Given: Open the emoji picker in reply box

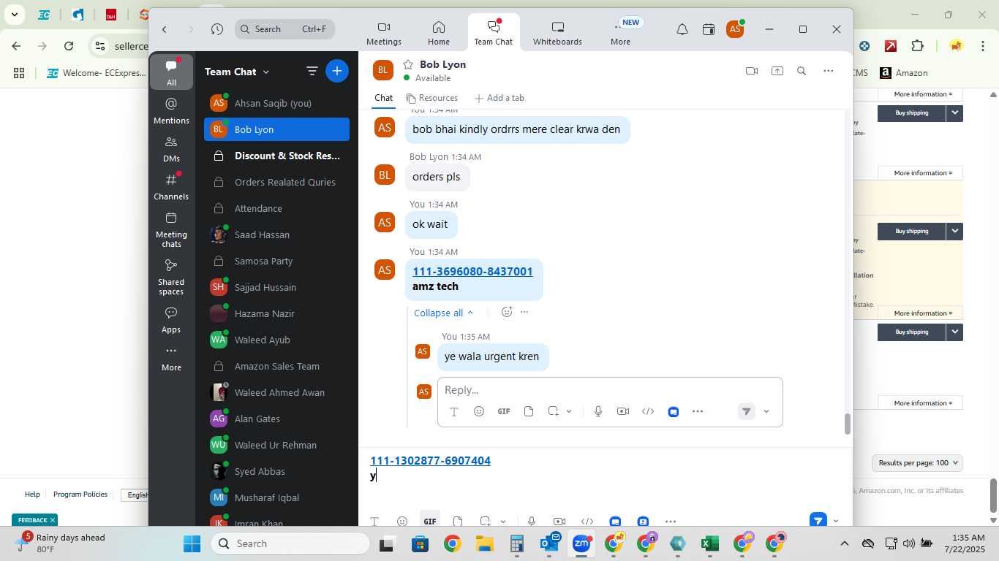Looking at the screenshot, I should [478, 411].
